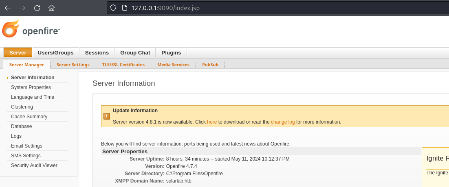This screenshot has width=449, height=187.
Task: Go to browser home icon
Action: pyautogui.click(x=51, y=8)
